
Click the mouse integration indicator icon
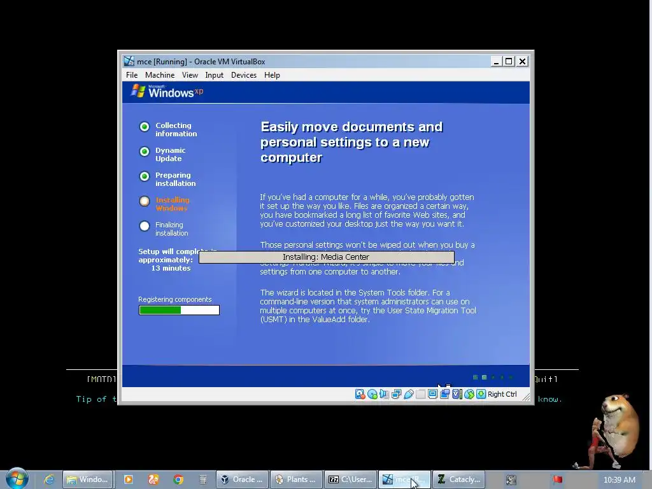(x=469, y=394)
